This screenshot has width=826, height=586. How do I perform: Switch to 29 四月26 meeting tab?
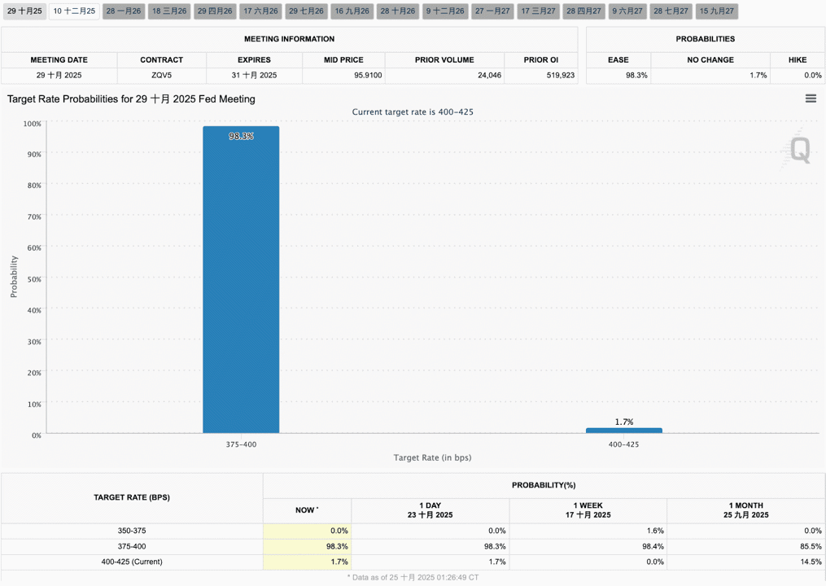point(215,11)
